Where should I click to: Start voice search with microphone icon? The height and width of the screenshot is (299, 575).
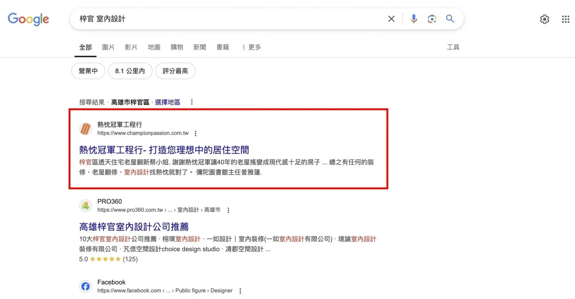414,19
